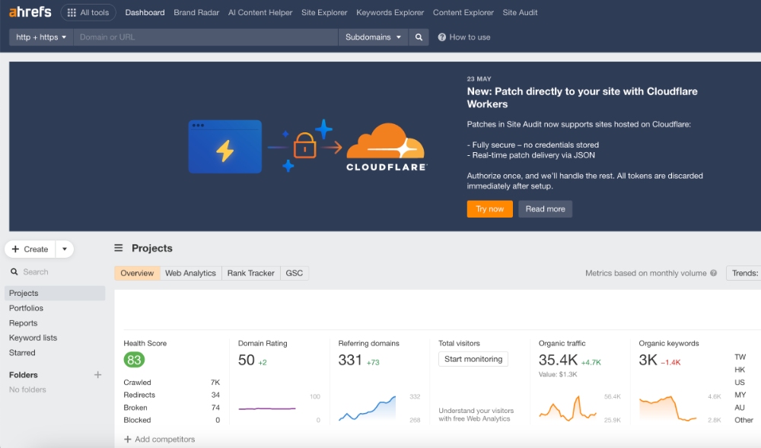Click the Organic traffic trend chart
Image resolution: width=761 pixels, height=448 pixels.
[x=568, y=408]
